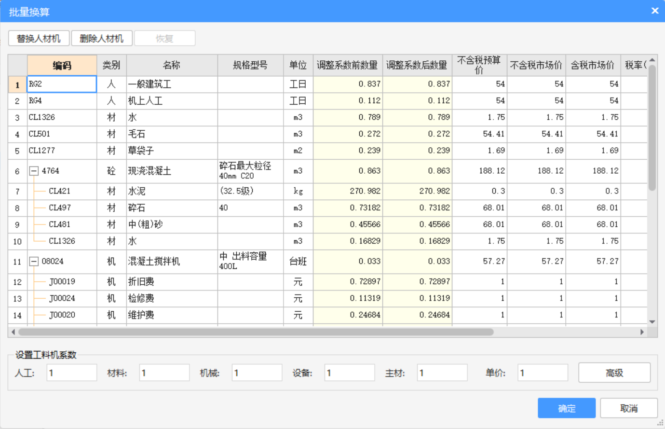Edit the 主材 coefficient field
Image resolution: width=665 pixels, height=429 pixels.
click(442, 373)
